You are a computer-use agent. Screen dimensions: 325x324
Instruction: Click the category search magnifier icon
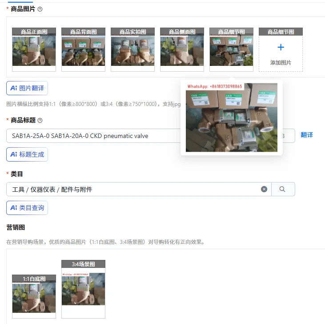click(282, 189)
